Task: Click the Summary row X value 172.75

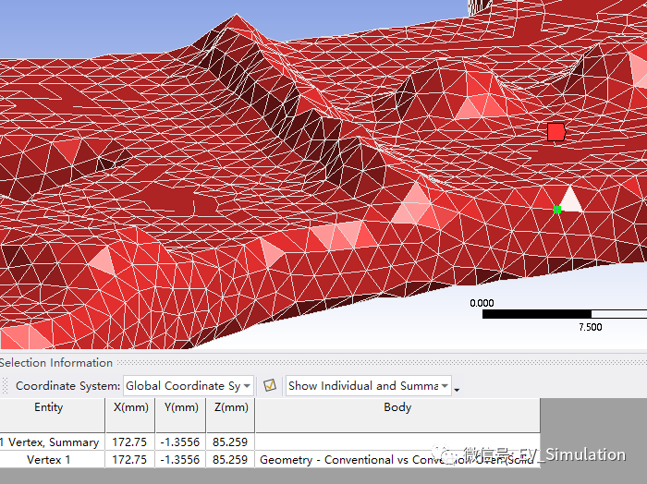Action: [130, 442]
